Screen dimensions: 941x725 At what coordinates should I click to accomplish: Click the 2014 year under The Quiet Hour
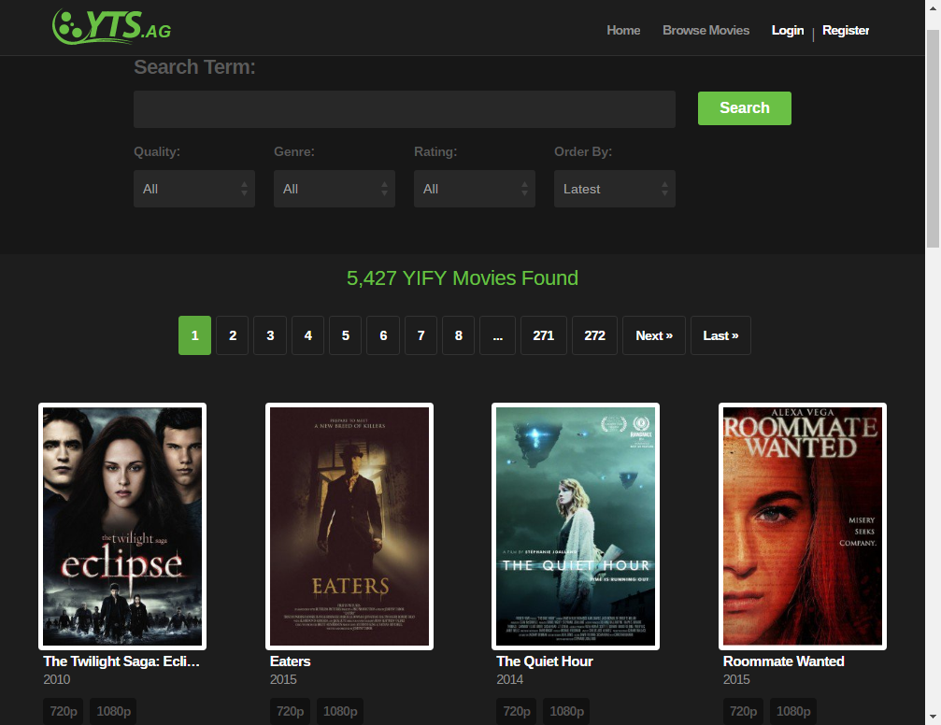(x=509, y=679)
